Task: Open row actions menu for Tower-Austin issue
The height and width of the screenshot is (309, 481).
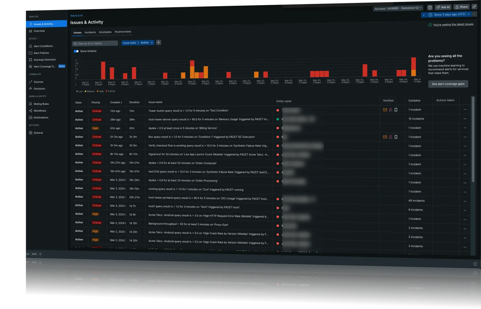Action: pyautogui.click(x=465, y=109)
